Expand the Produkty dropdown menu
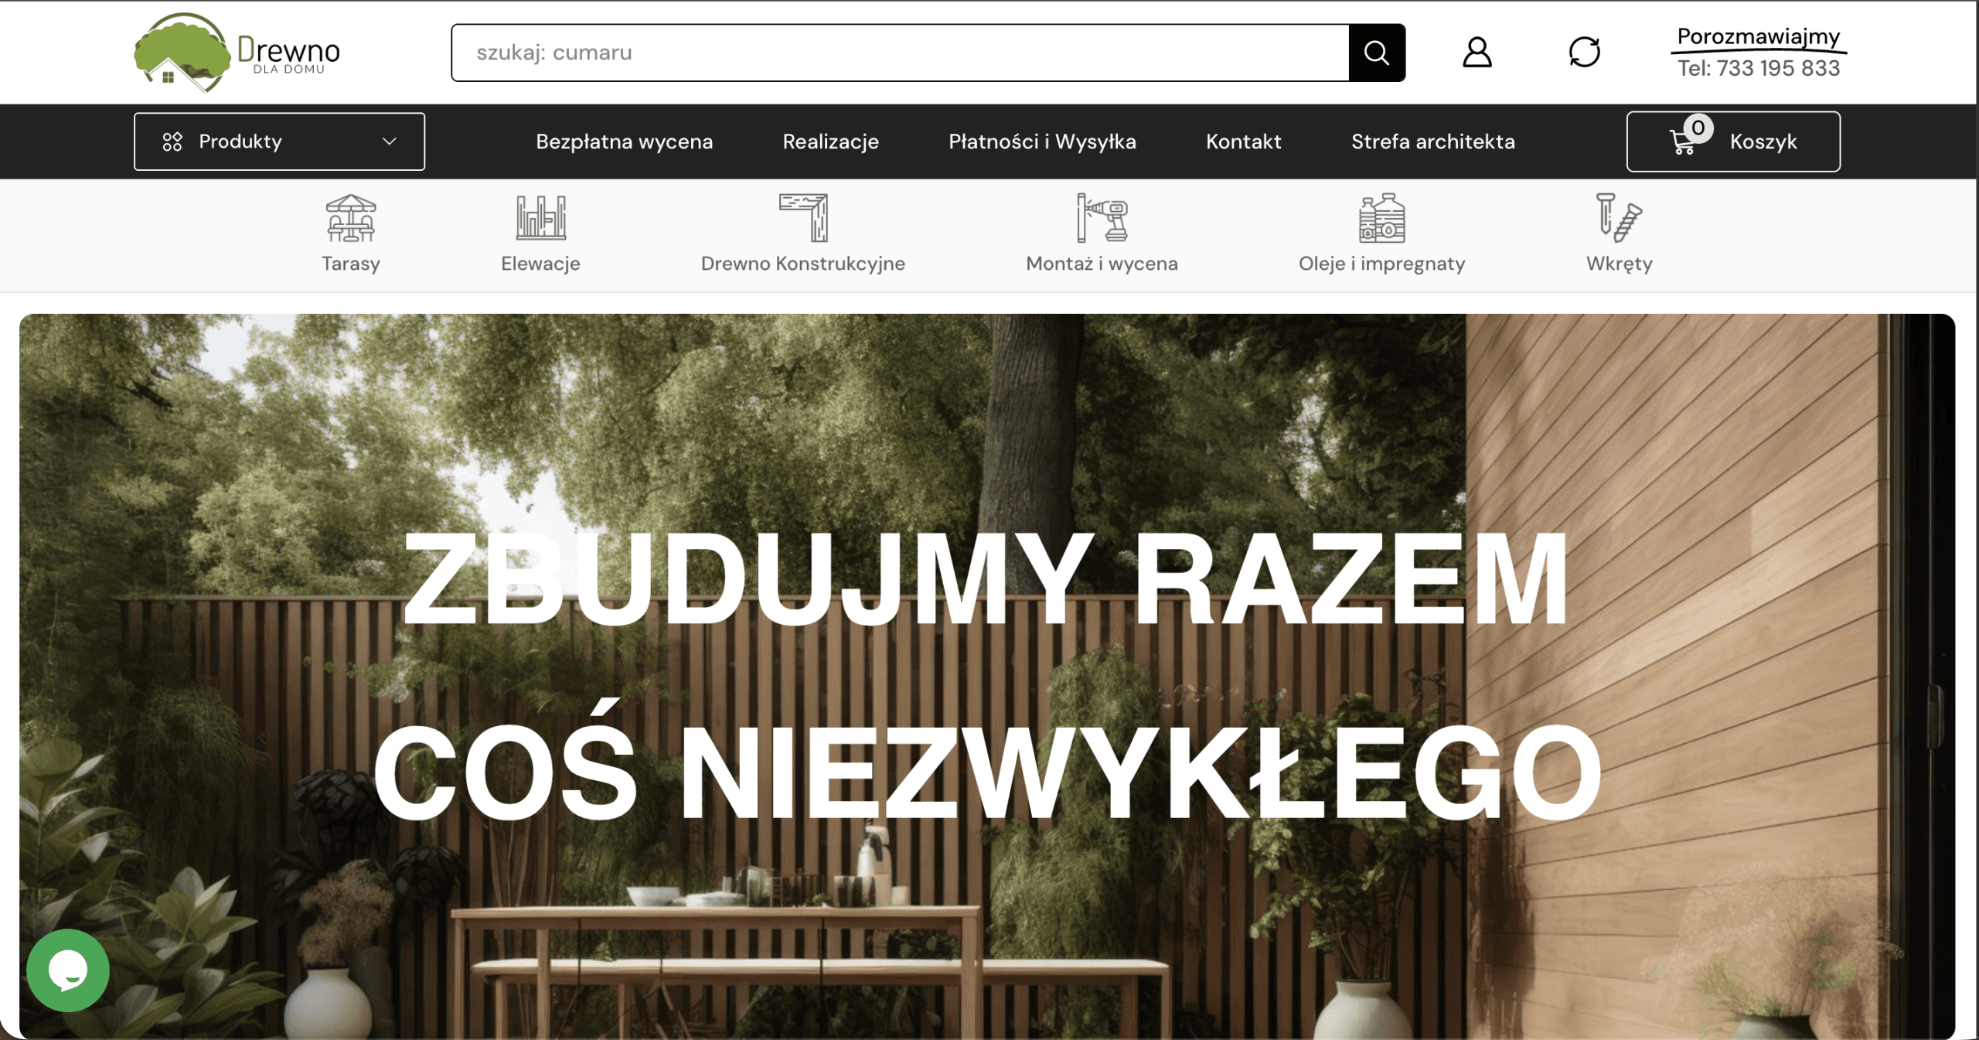This screenshot has height=1040, width=1979. [x=240, y=142]
